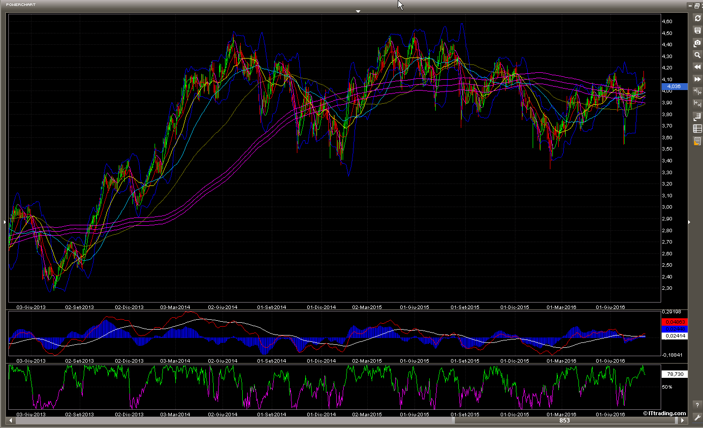The width and height of the screenshot is (703, 428).
Task: Click the orange-cornered document list icon
Action: coord(697,141)
